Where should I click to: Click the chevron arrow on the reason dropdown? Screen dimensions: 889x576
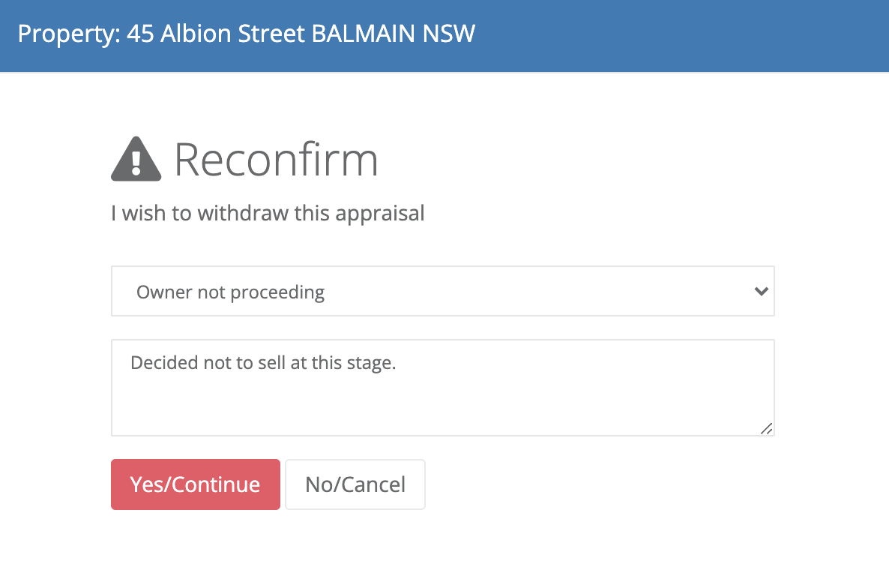(761, 291)
